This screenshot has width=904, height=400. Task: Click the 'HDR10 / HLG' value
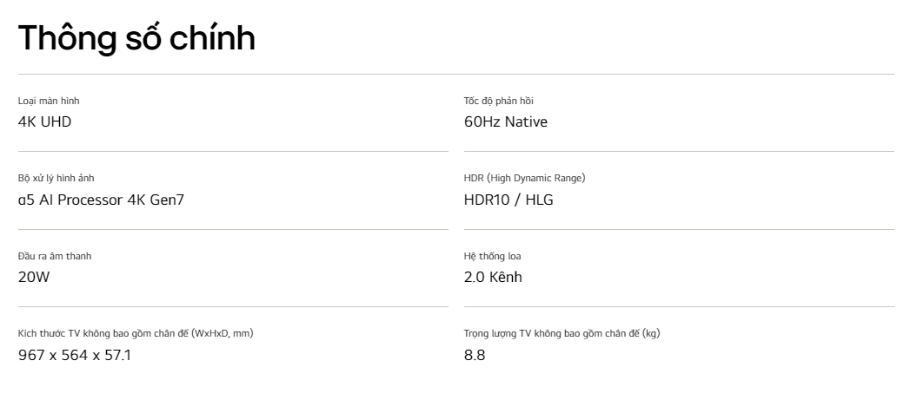pyautogui.click(x=508, y=200)
